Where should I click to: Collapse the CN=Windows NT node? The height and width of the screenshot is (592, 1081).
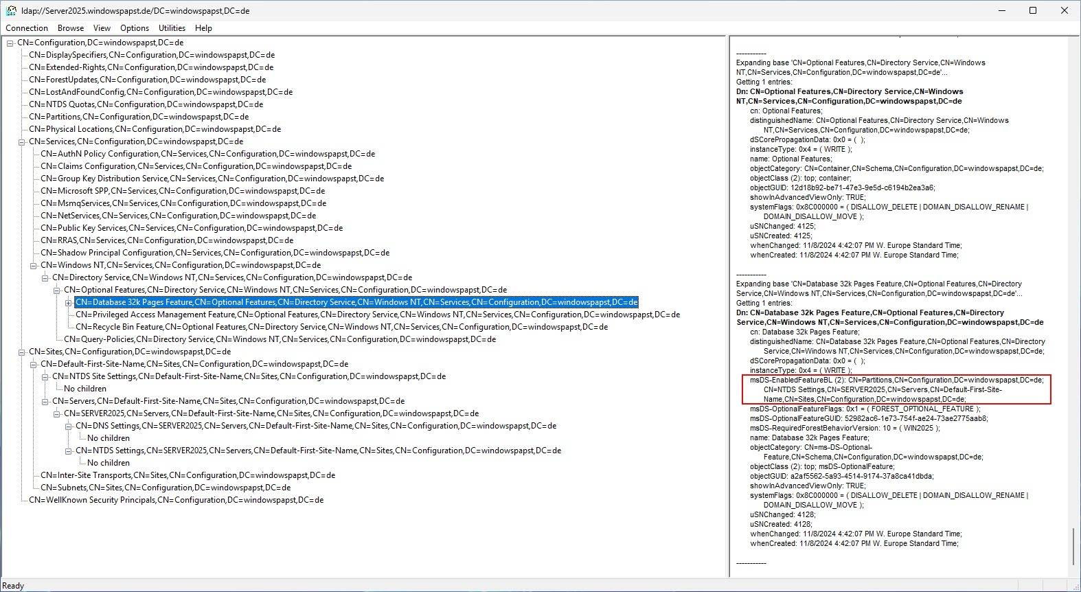pyautogui.click(x=34, y=266)
